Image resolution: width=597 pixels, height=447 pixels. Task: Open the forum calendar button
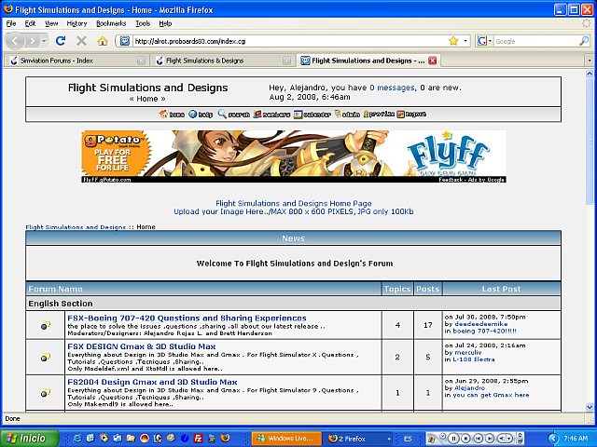point(312,114)
